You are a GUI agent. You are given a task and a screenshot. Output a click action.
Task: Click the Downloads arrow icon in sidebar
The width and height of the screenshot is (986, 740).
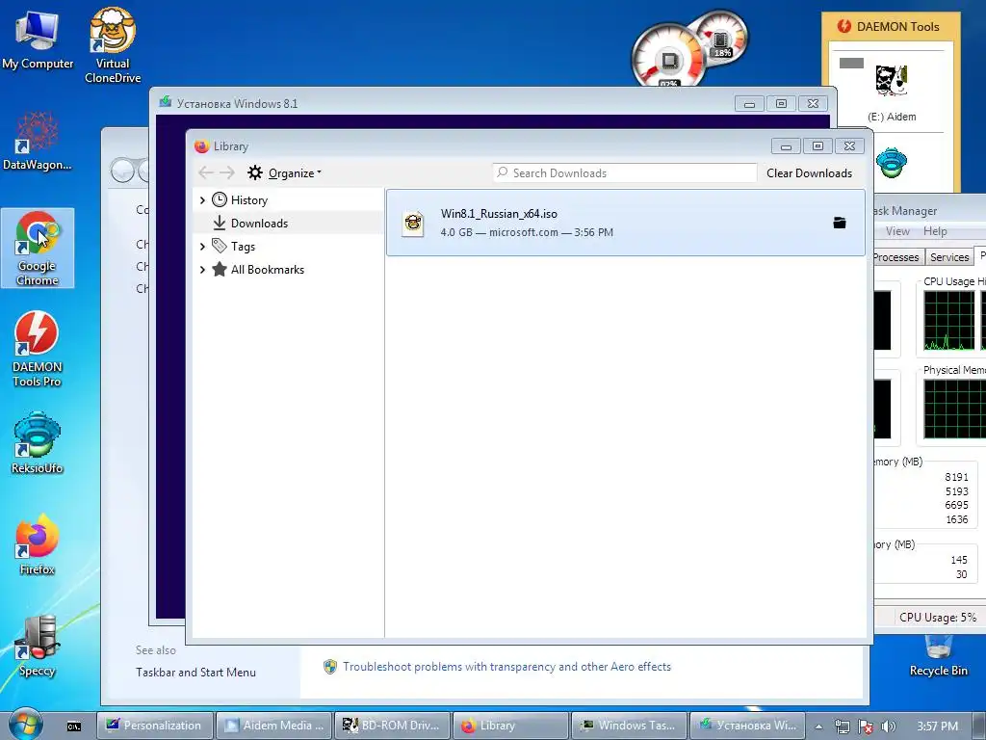(x=220, y=223)
